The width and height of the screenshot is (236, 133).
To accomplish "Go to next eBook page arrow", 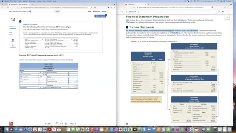I will pyautogui.click(x=139, y=11).
